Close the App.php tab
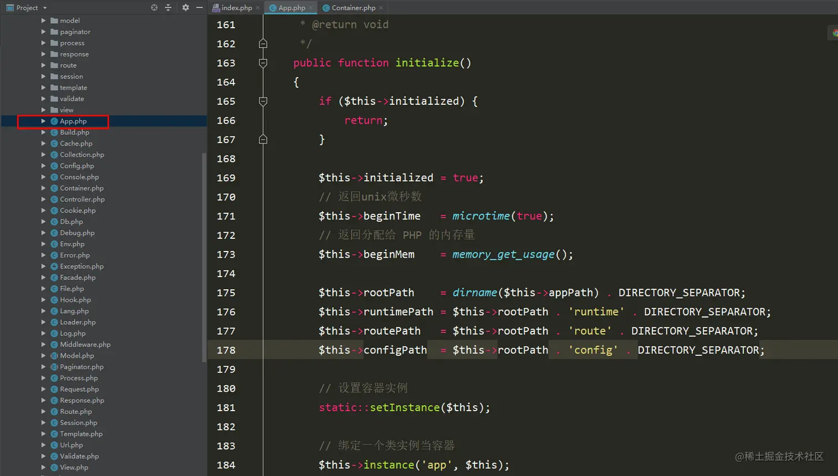 tap(311, 8)
